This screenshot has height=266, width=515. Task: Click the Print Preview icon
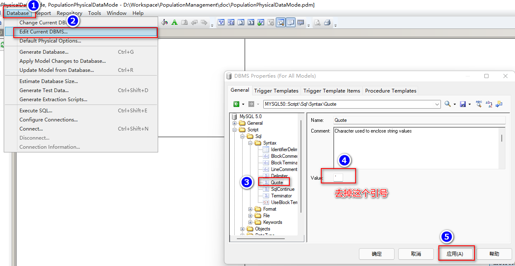pos(317,22)
